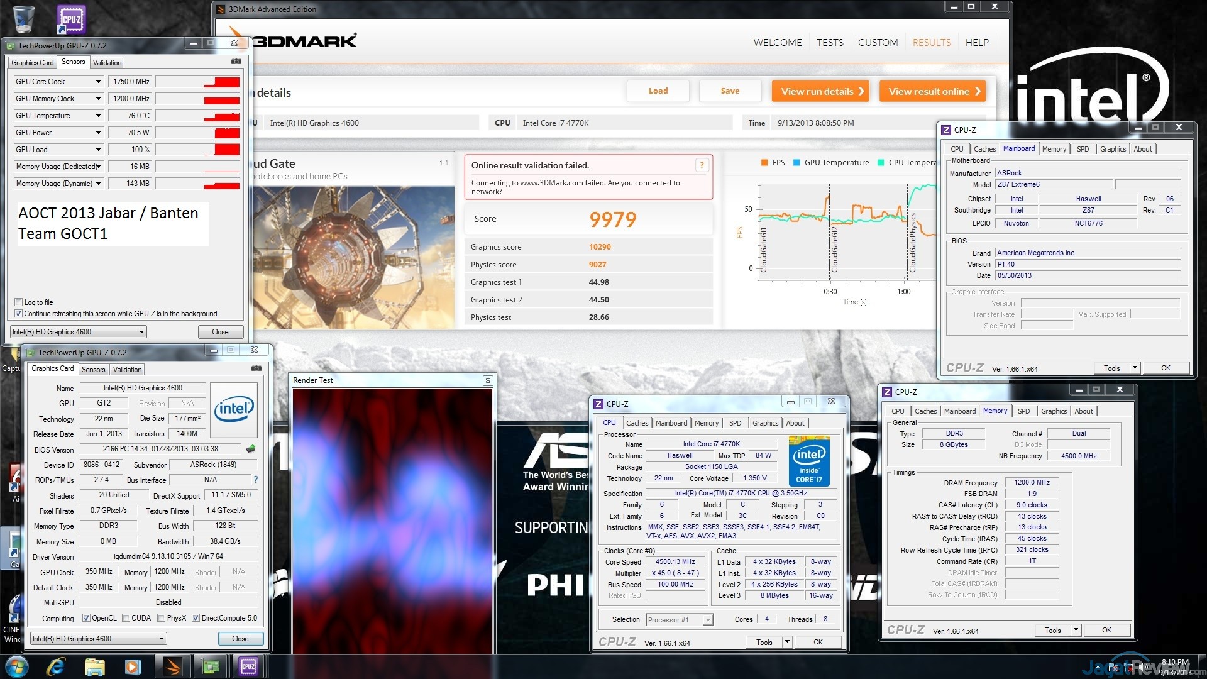Image resolution: width=1207 pixels, height=679 pixels.
Task: Open Internet Explorer from the taskbar
Action: (x=56, y=666)
